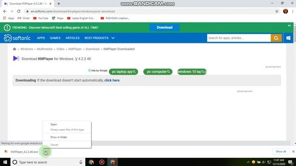296x166 pixels.
Task: Open the Gmail bookmark
Action: click(x=24, y=18)
